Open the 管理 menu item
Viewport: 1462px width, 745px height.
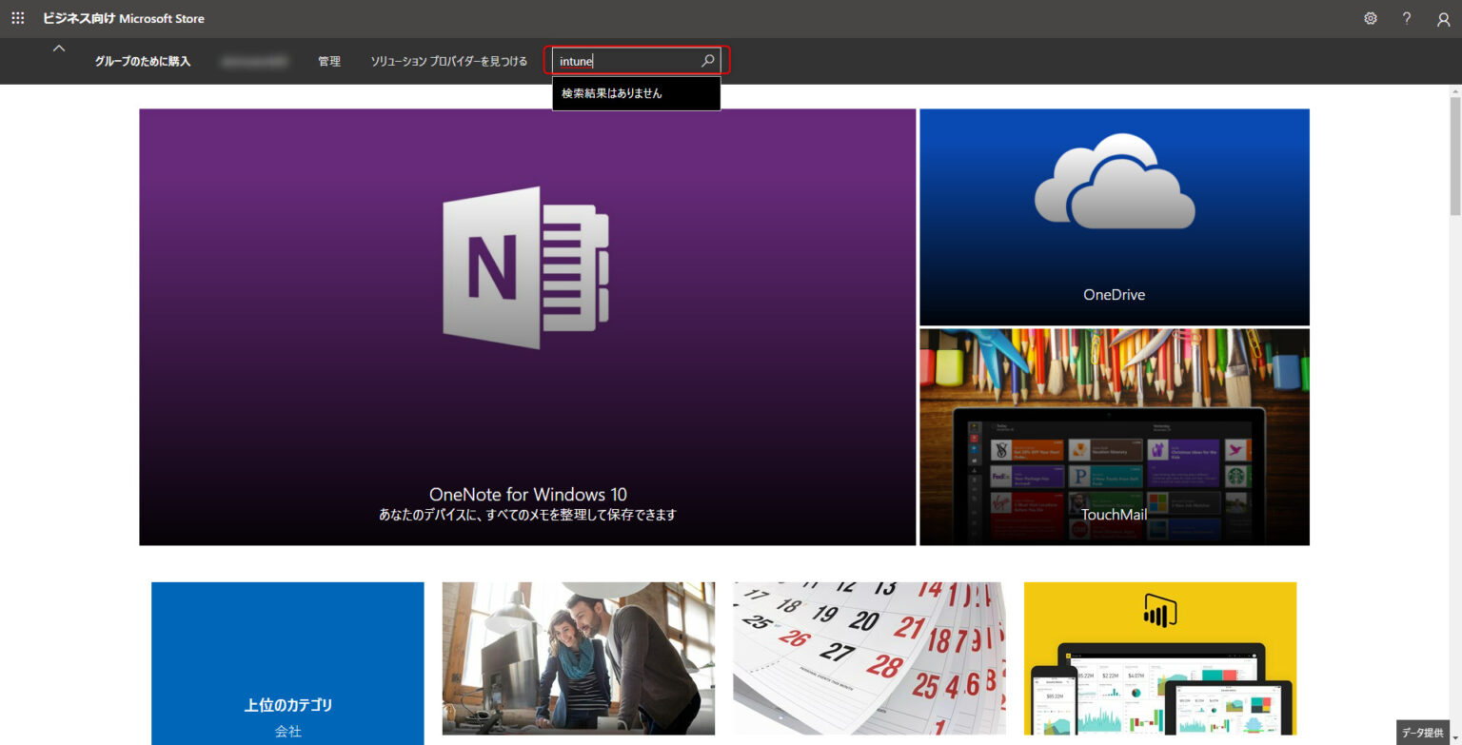point(329,61)
